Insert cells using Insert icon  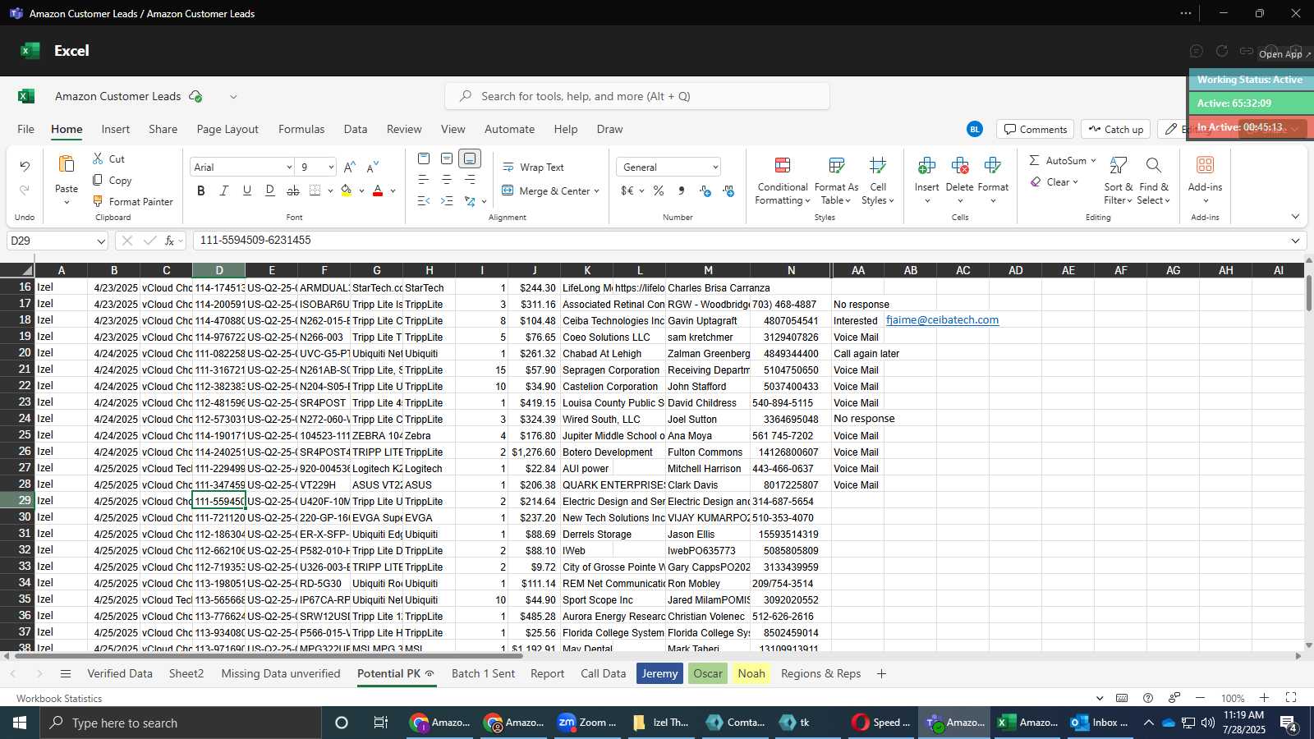[x=926, y=167]
